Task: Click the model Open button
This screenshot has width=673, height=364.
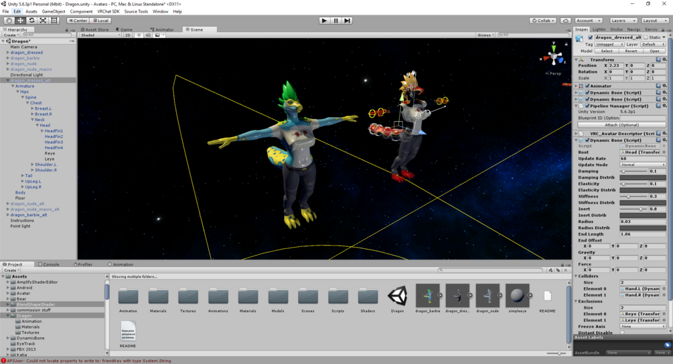Action: pos(654,51)
